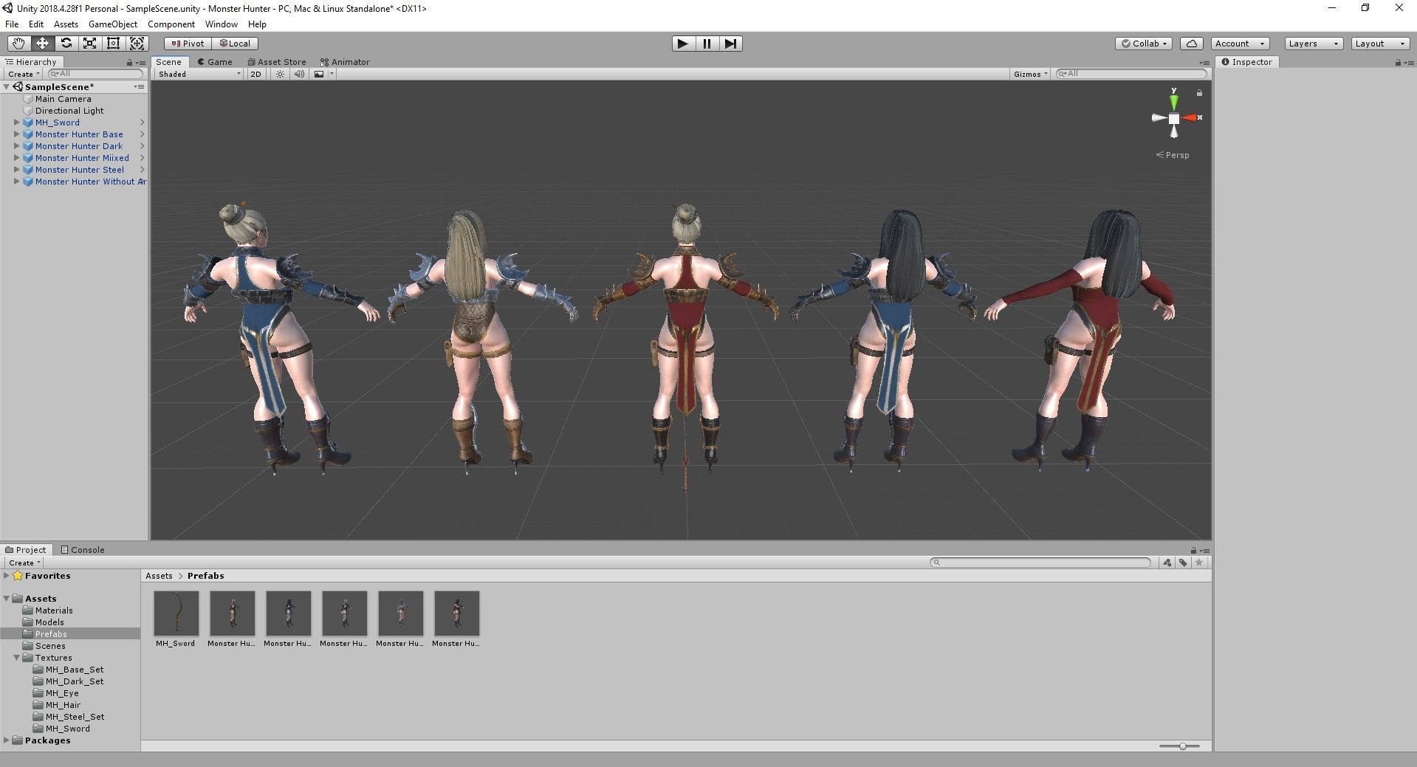Open the Layers dropdown

coord(1314,44)
